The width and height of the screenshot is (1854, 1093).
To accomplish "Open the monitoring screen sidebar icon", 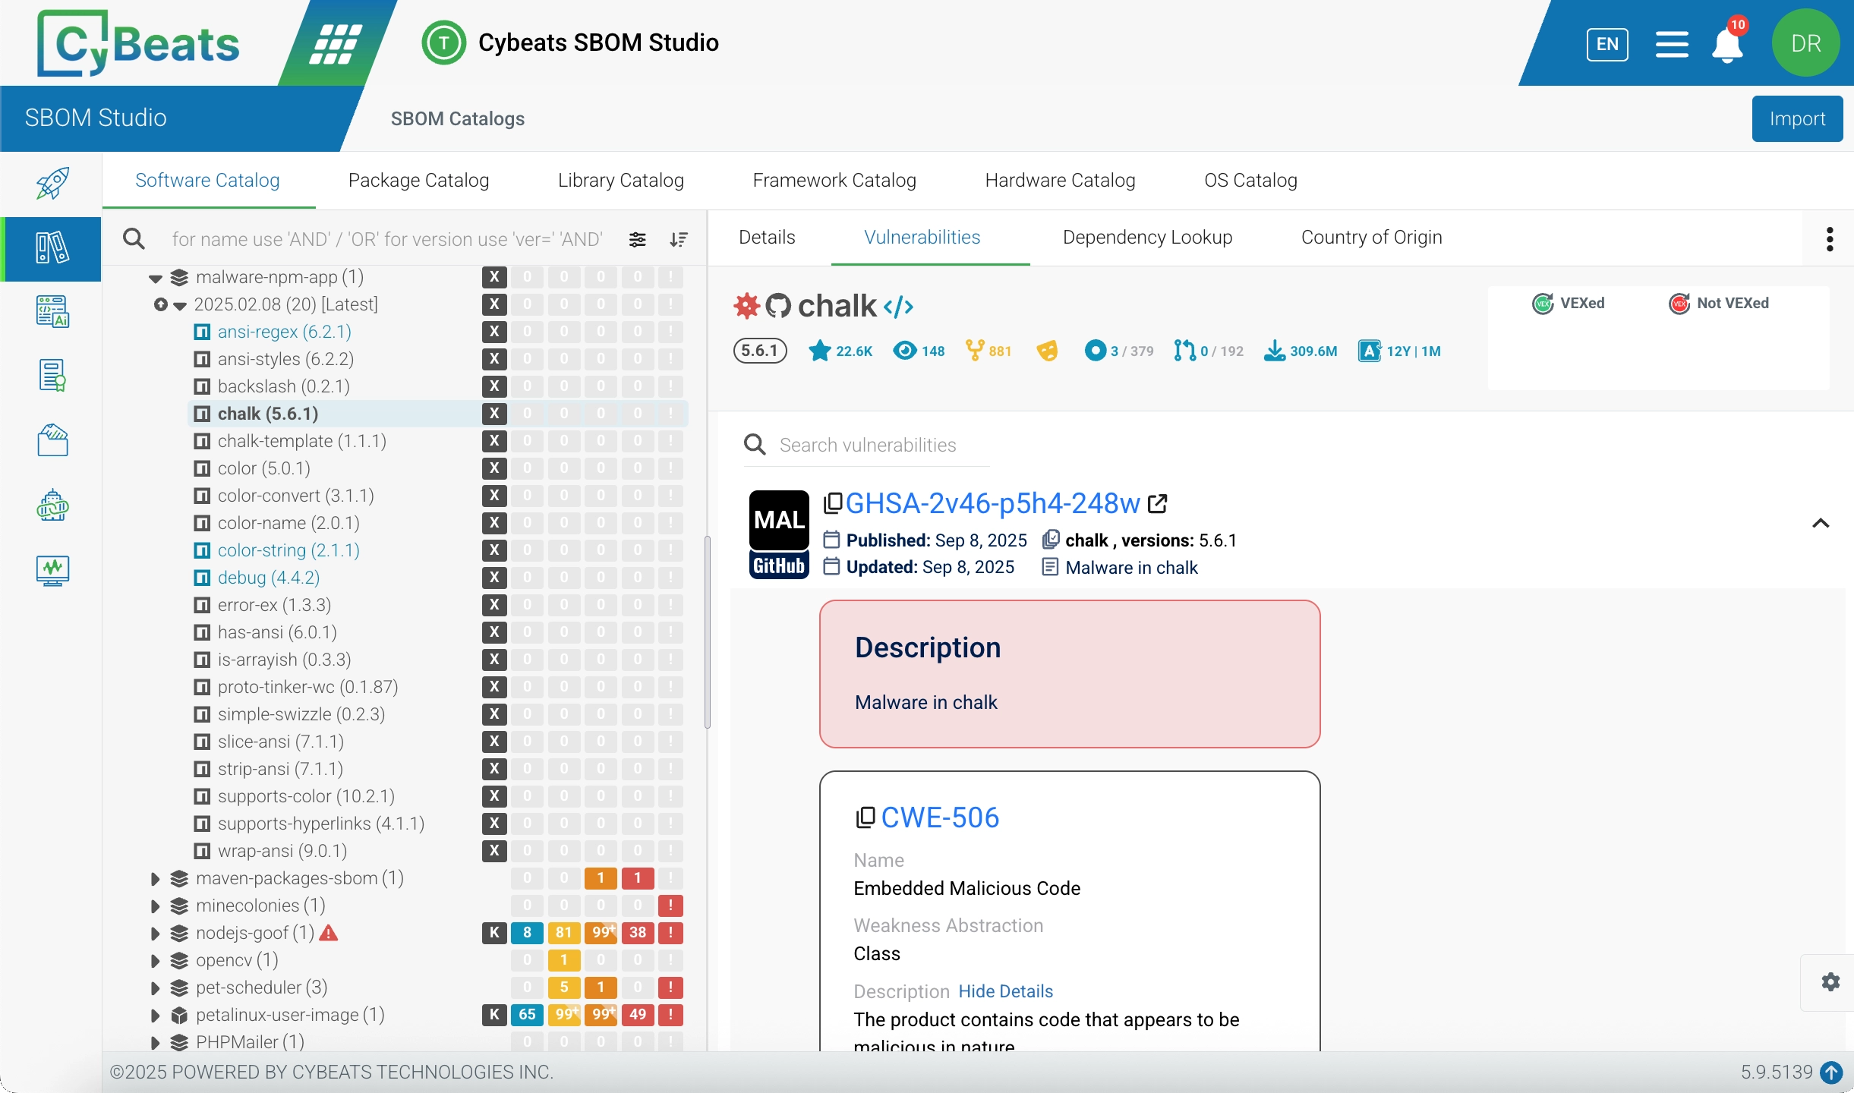I will pyautogui.click(x=52, y=570).
